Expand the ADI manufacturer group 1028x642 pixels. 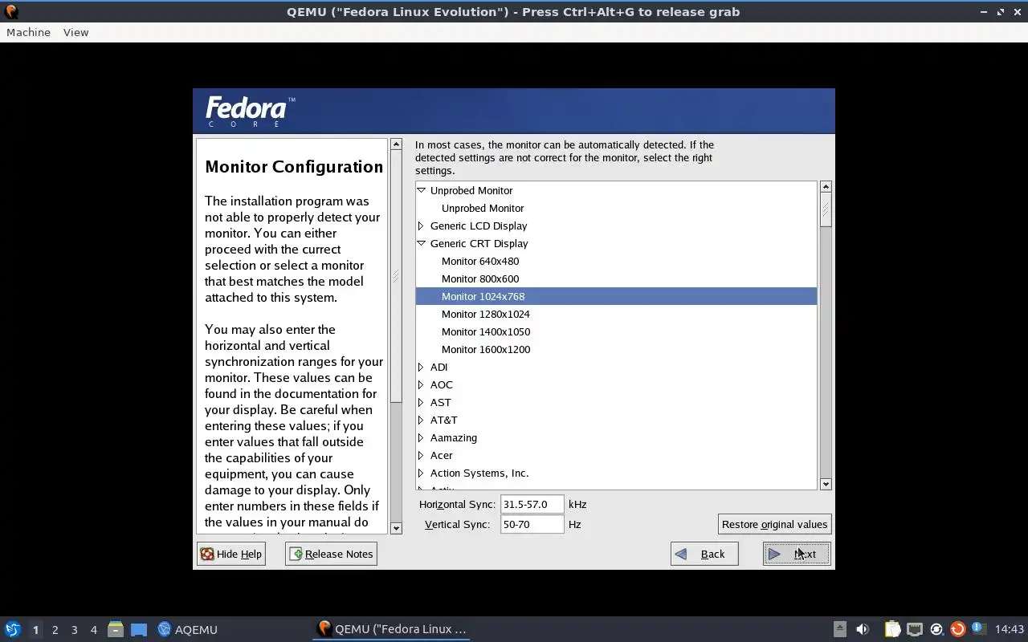click(x=421, y=367)
